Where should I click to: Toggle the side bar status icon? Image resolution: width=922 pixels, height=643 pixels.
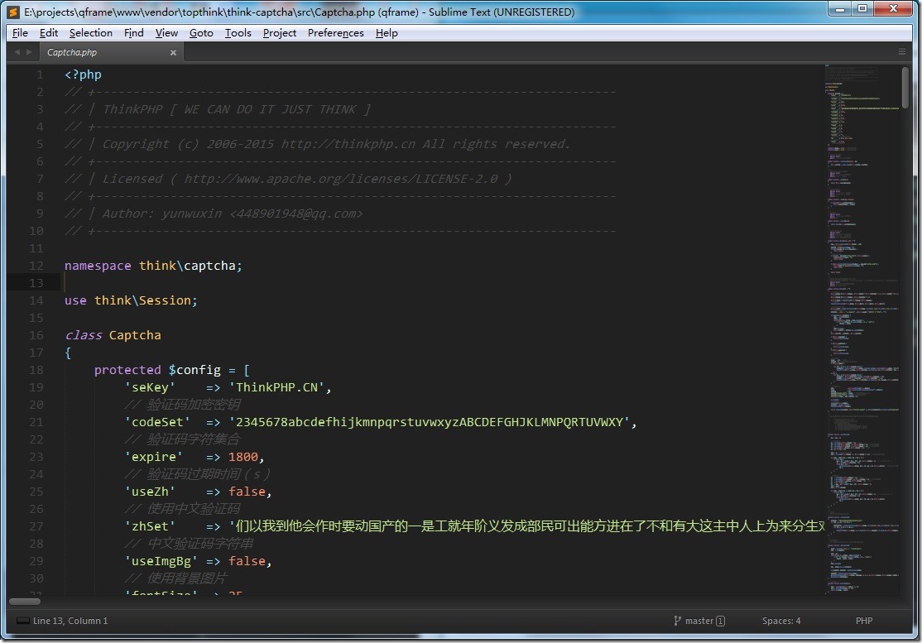click(x=22, y=621)
